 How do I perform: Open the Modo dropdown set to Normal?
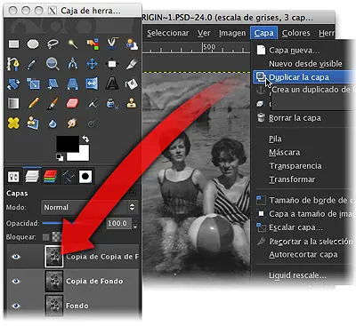(89, 207)
